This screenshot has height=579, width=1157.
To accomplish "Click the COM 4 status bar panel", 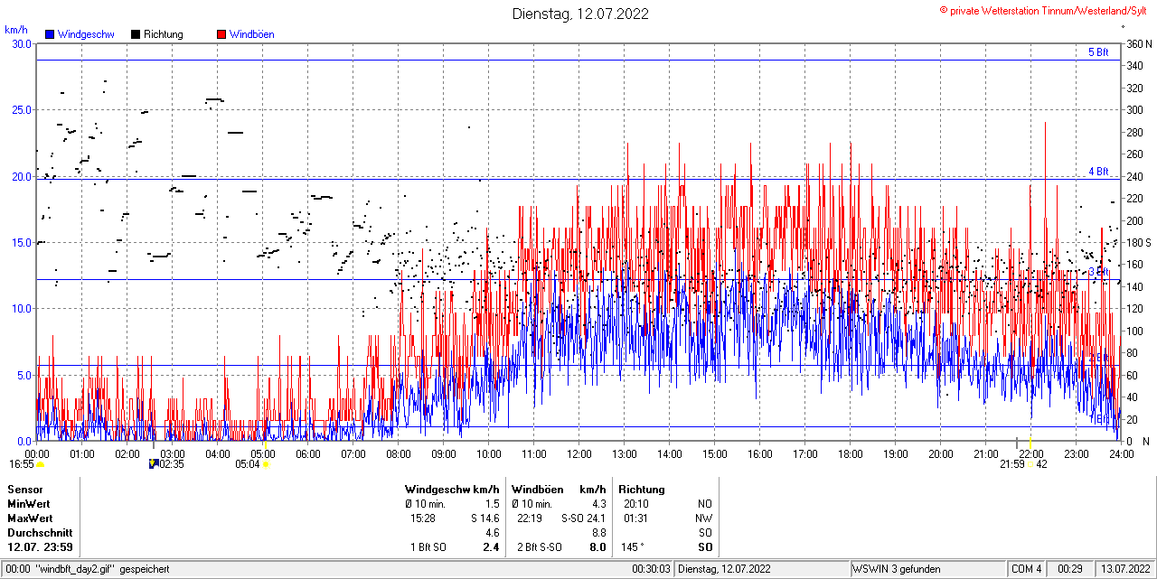I will pyautogui.click(x=1027, y=569).
